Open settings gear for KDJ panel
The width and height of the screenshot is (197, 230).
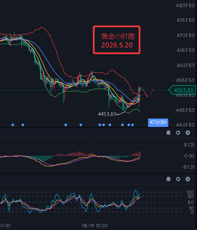click(x=178, y=179)
